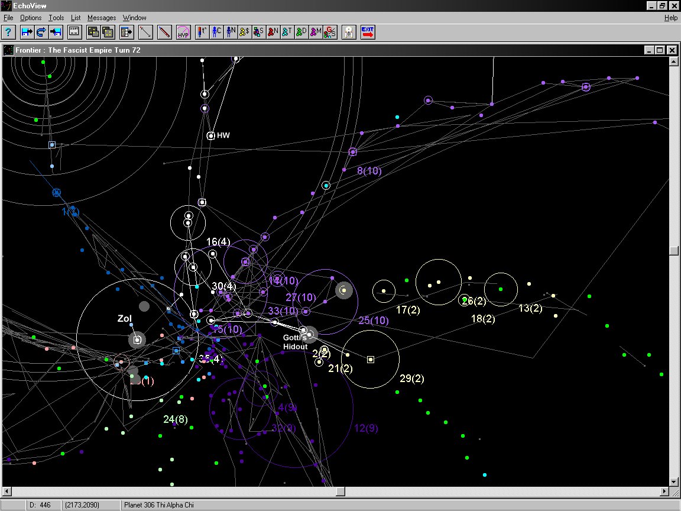Click the curved blue arrow toolbar icon
The image size is (681, 511).
pos(41,32)
